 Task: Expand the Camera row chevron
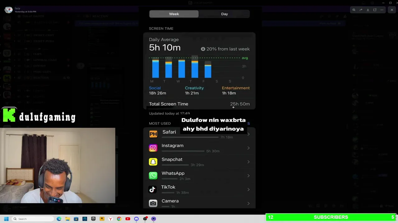tap(248, 203)
